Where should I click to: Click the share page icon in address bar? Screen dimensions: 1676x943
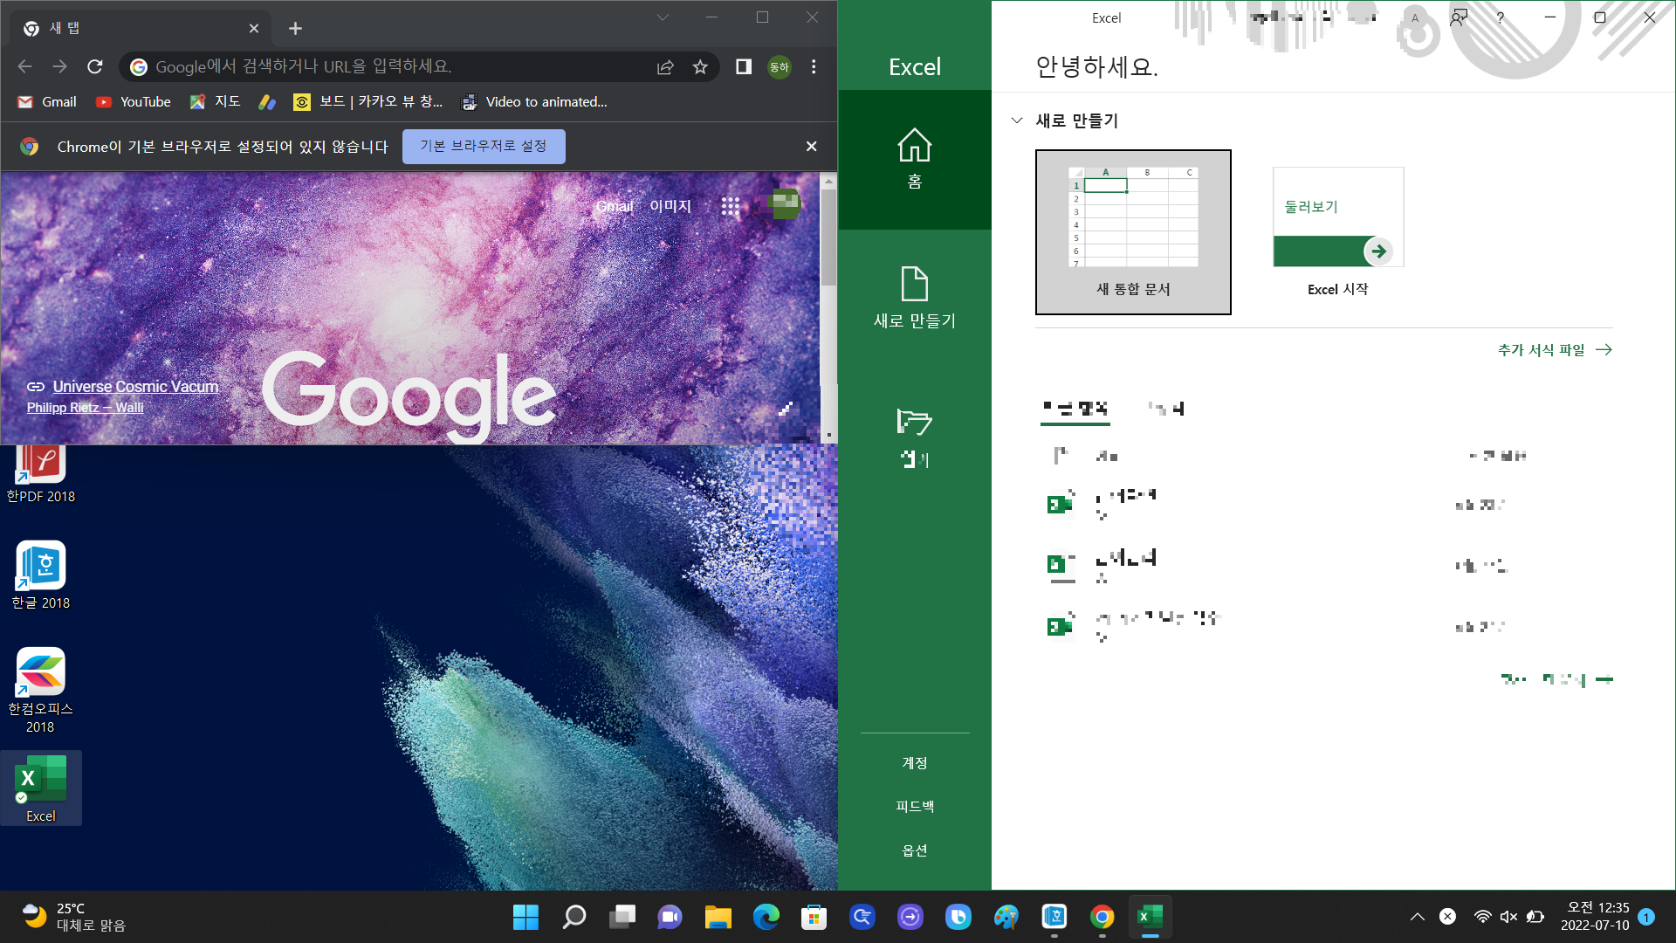665,67
